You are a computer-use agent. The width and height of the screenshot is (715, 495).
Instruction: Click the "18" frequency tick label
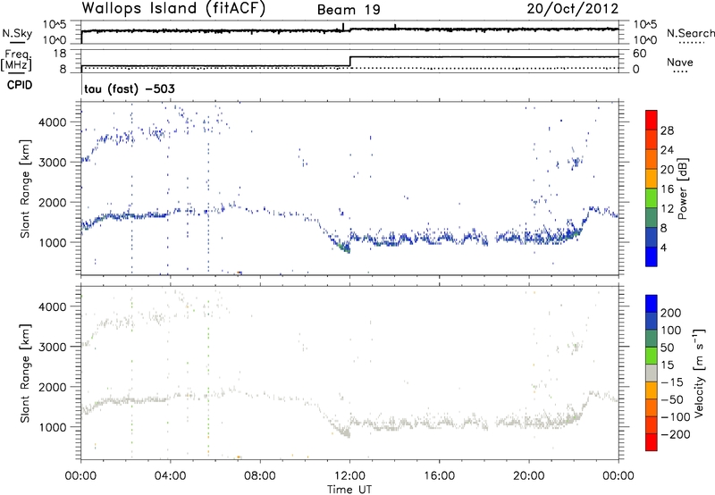[60, 54]
